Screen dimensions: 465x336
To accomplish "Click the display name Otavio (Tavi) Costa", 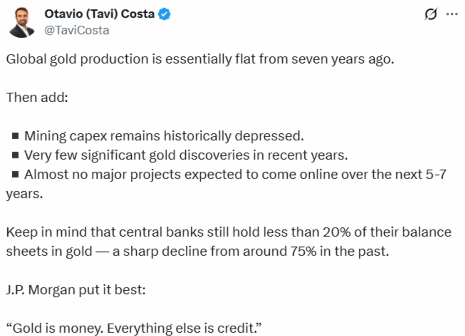I will pos(99,14).
